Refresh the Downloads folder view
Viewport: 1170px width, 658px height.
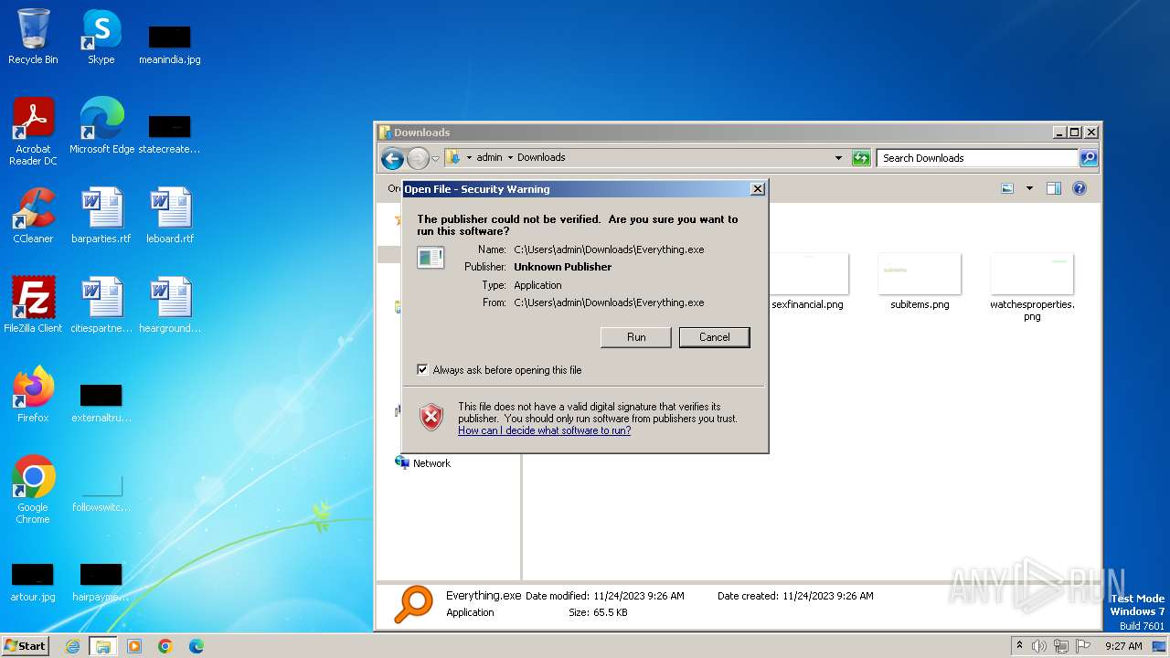click(860, 158)
